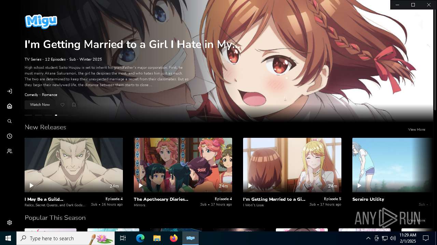The width and height of the screenshot is (437, 245).
Task: Open the Windows Start menu
Action: tap(8, 238)
